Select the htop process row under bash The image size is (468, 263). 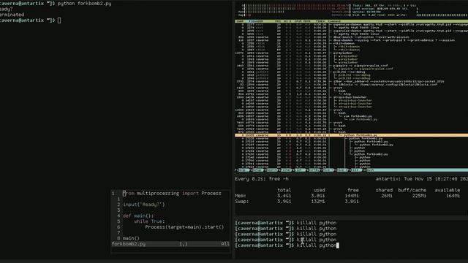(x=351, y=94)
